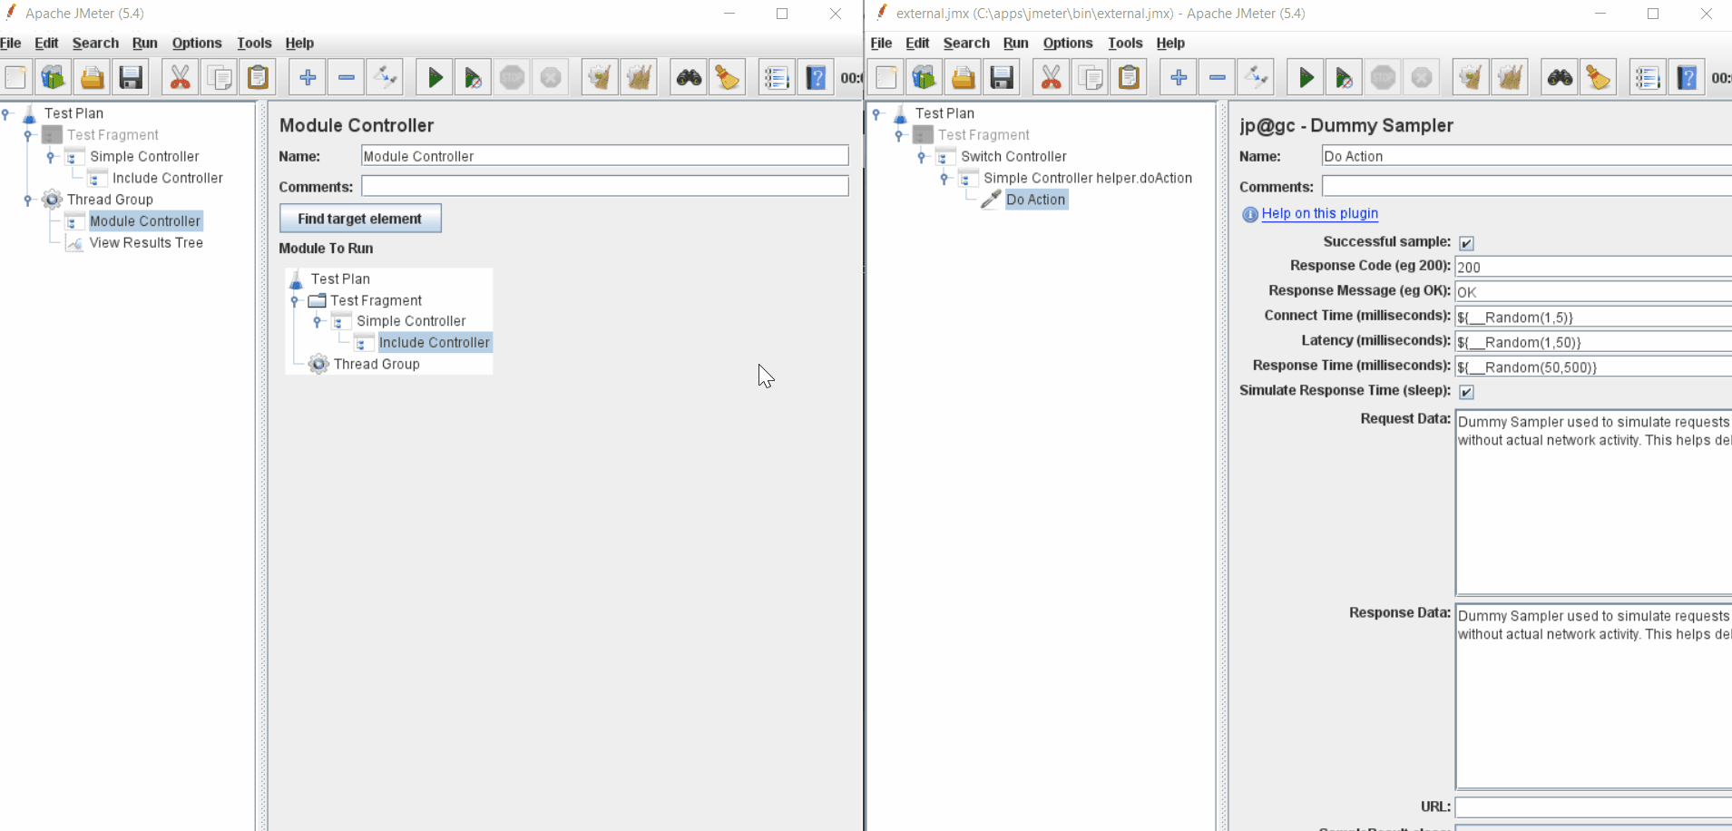Viewport: 1732px width, 831px height.
Task: Click the Response Time (milliseconds) field
Action: [1593, 367]
